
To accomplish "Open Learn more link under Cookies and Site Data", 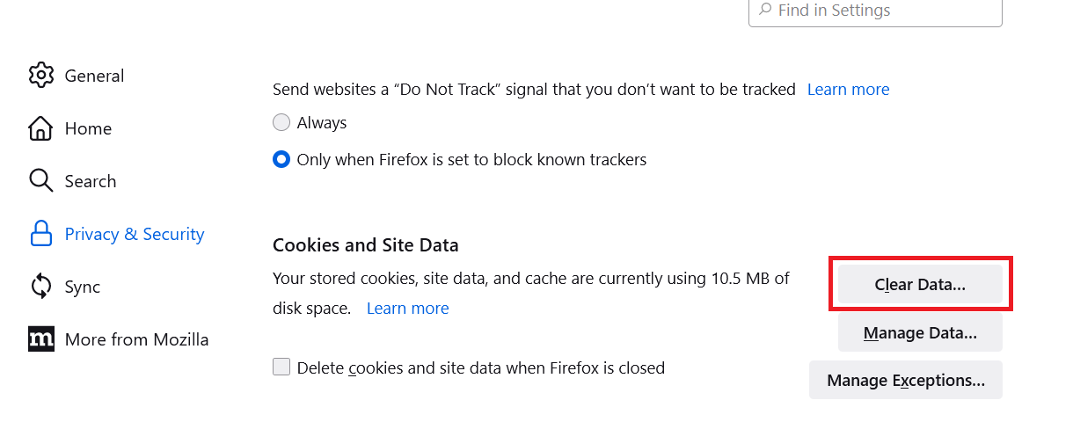I will (x=407, y=309).
